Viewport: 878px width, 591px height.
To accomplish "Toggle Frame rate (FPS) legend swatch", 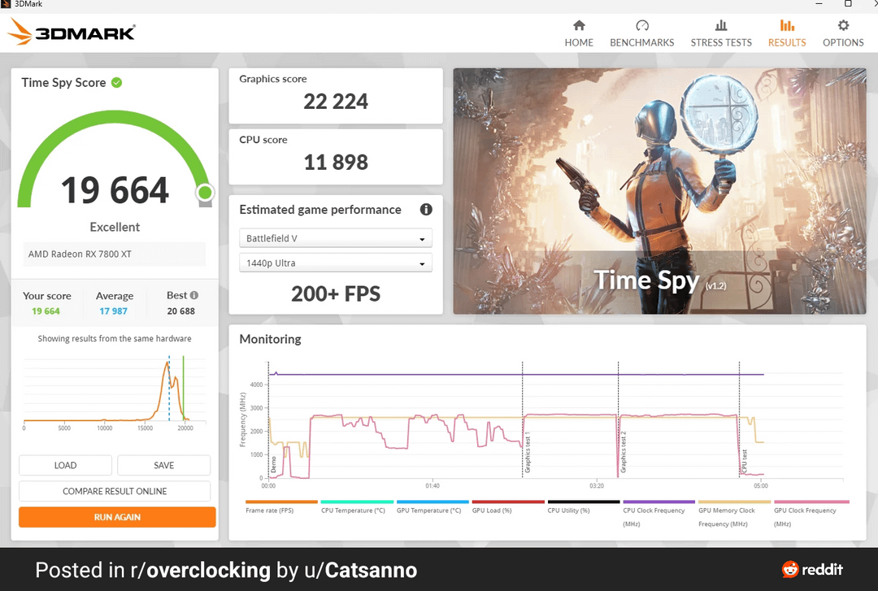I will tap(281, 502).
